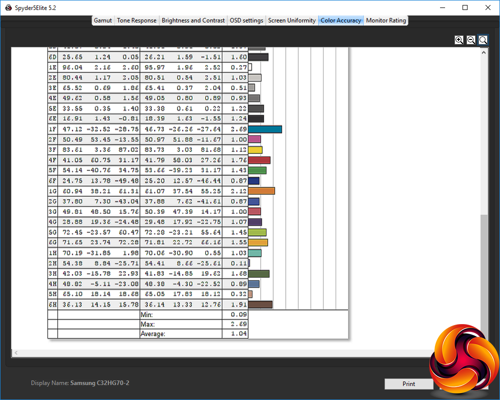This screenshot has width=500, height=400.
Task: Go to the Screen Uniformity tab
Action: tap(292, 20)
